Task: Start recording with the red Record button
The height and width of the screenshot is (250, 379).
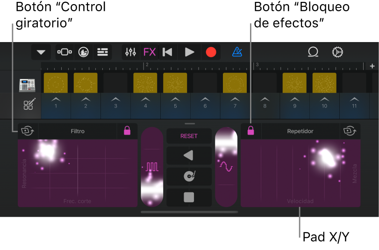Action: click(211, 52)
